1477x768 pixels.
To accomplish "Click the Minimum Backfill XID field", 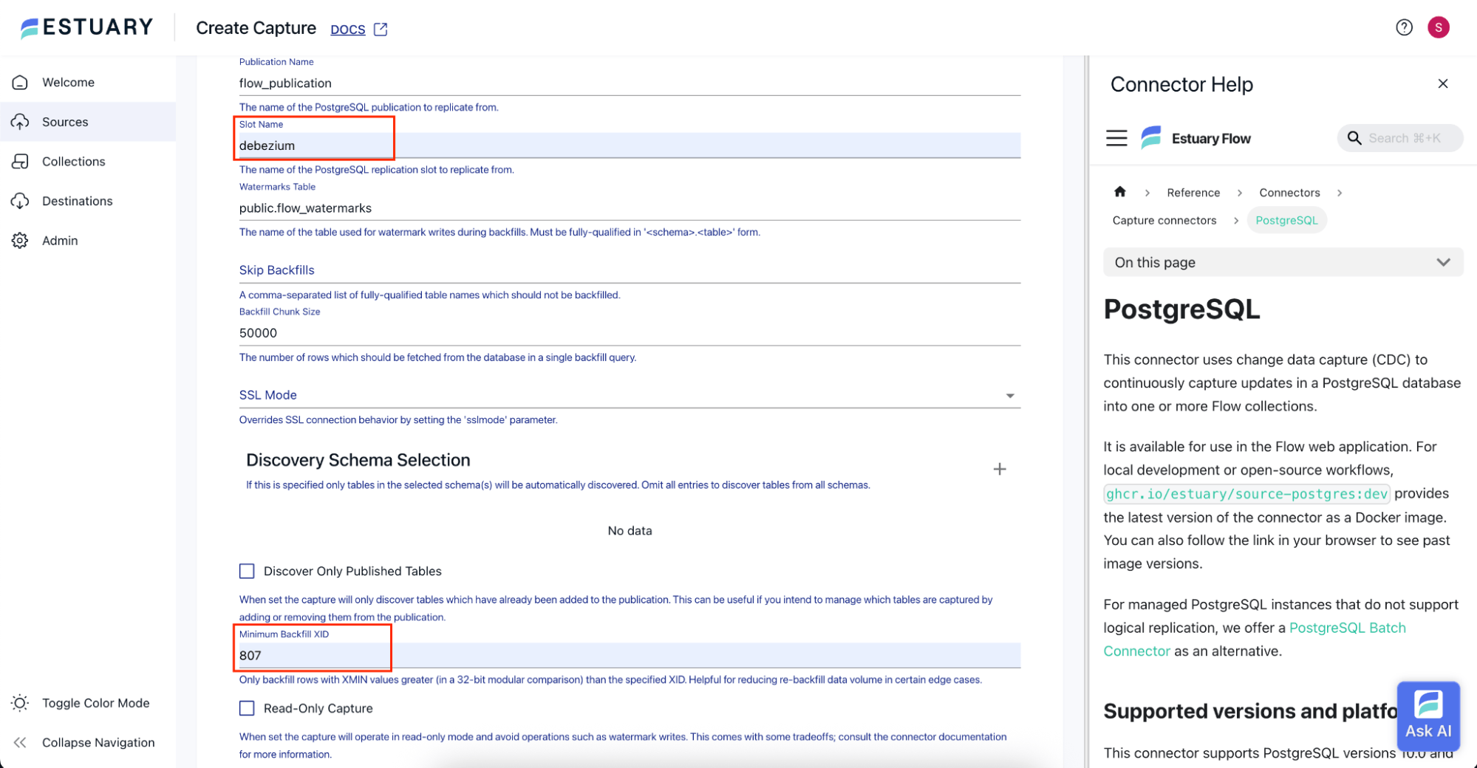I will 630,655.
